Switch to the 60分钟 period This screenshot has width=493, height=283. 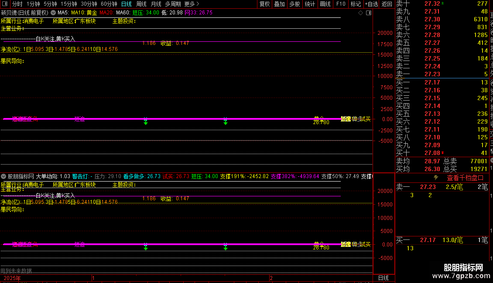(109, 4)
